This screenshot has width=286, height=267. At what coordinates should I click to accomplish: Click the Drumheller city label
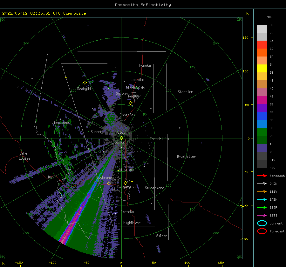pos(186,157)
